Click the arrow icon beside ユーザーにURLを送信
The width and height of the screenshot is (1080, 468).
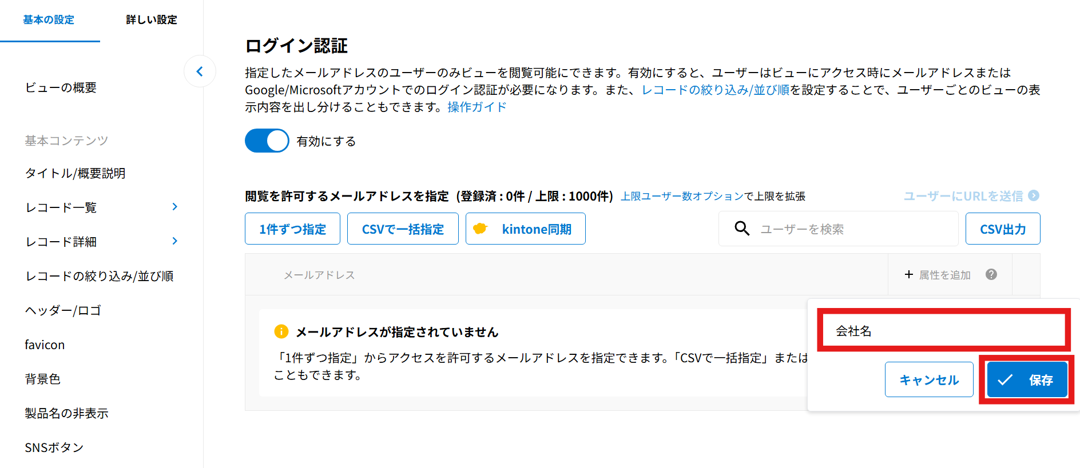tap(1034, 195)
